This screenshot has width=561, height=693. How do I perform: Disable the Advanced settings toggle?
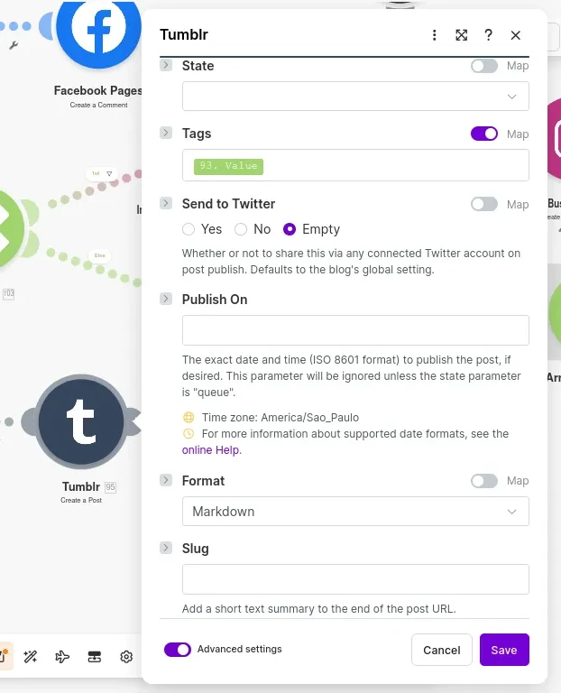[178, 649]
